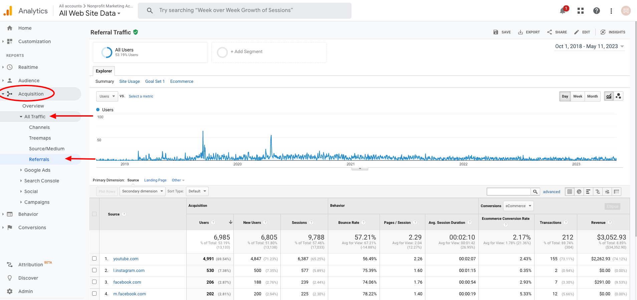This screenshot has height=300, width=637.
Task: Select the term cloud view icon
Action: click(607, 191)
